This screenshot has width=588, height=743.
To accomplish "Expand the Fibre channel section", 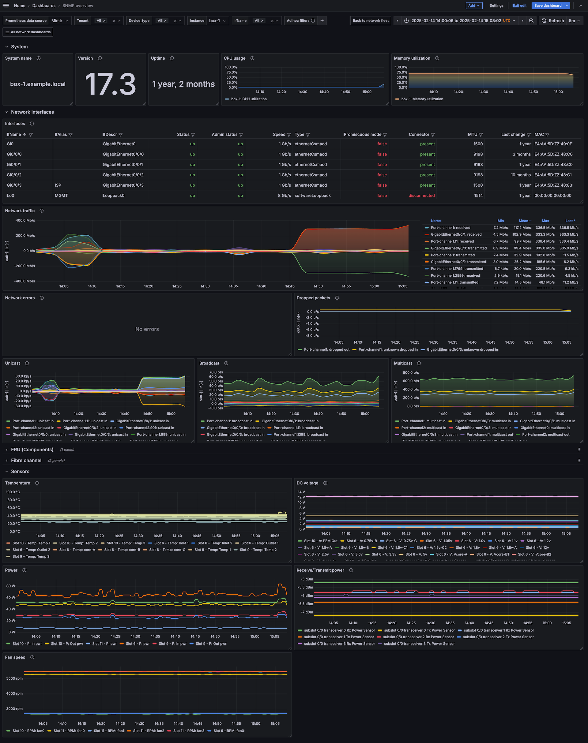I will pos(26,460).
